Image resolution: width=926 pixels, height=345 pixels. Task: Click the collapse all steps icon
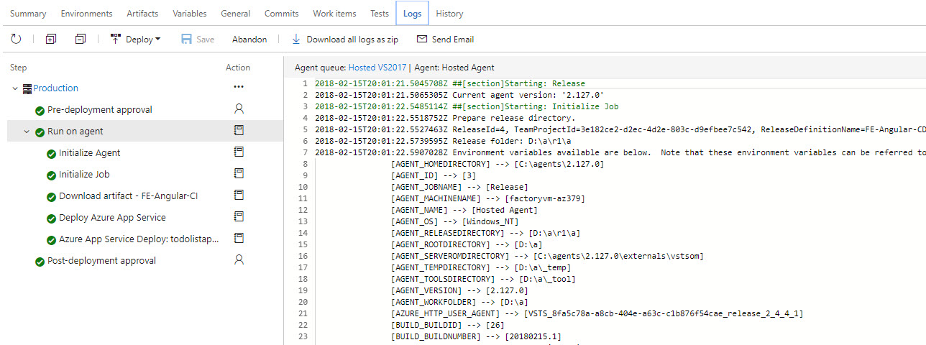[81, 40]
